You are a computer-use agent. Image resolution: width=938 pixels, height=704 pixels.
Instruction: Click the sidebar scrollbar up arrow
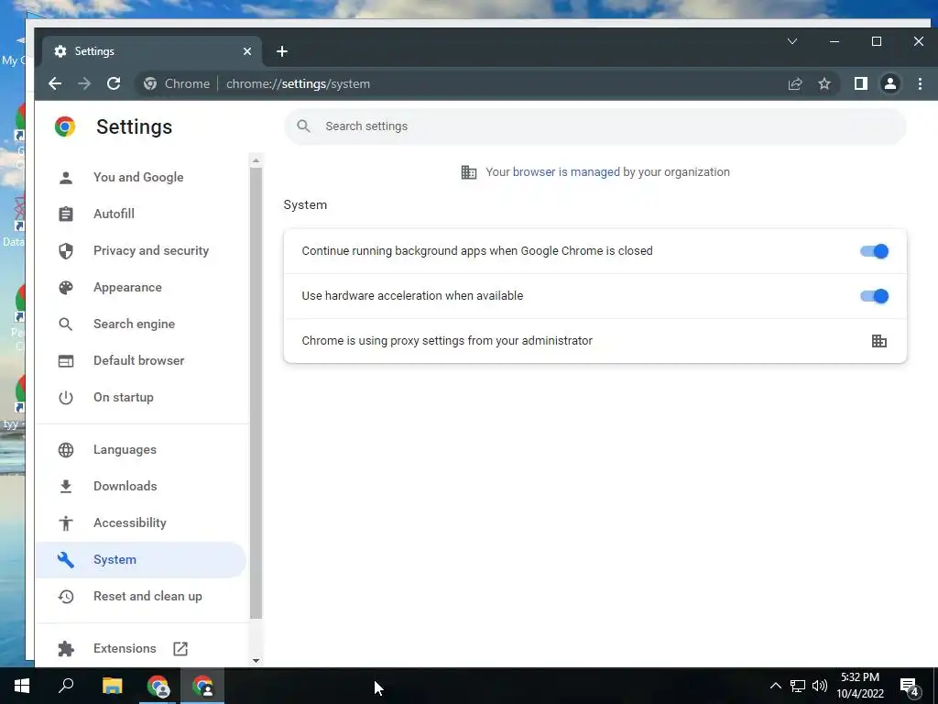(x=256, y=159)
